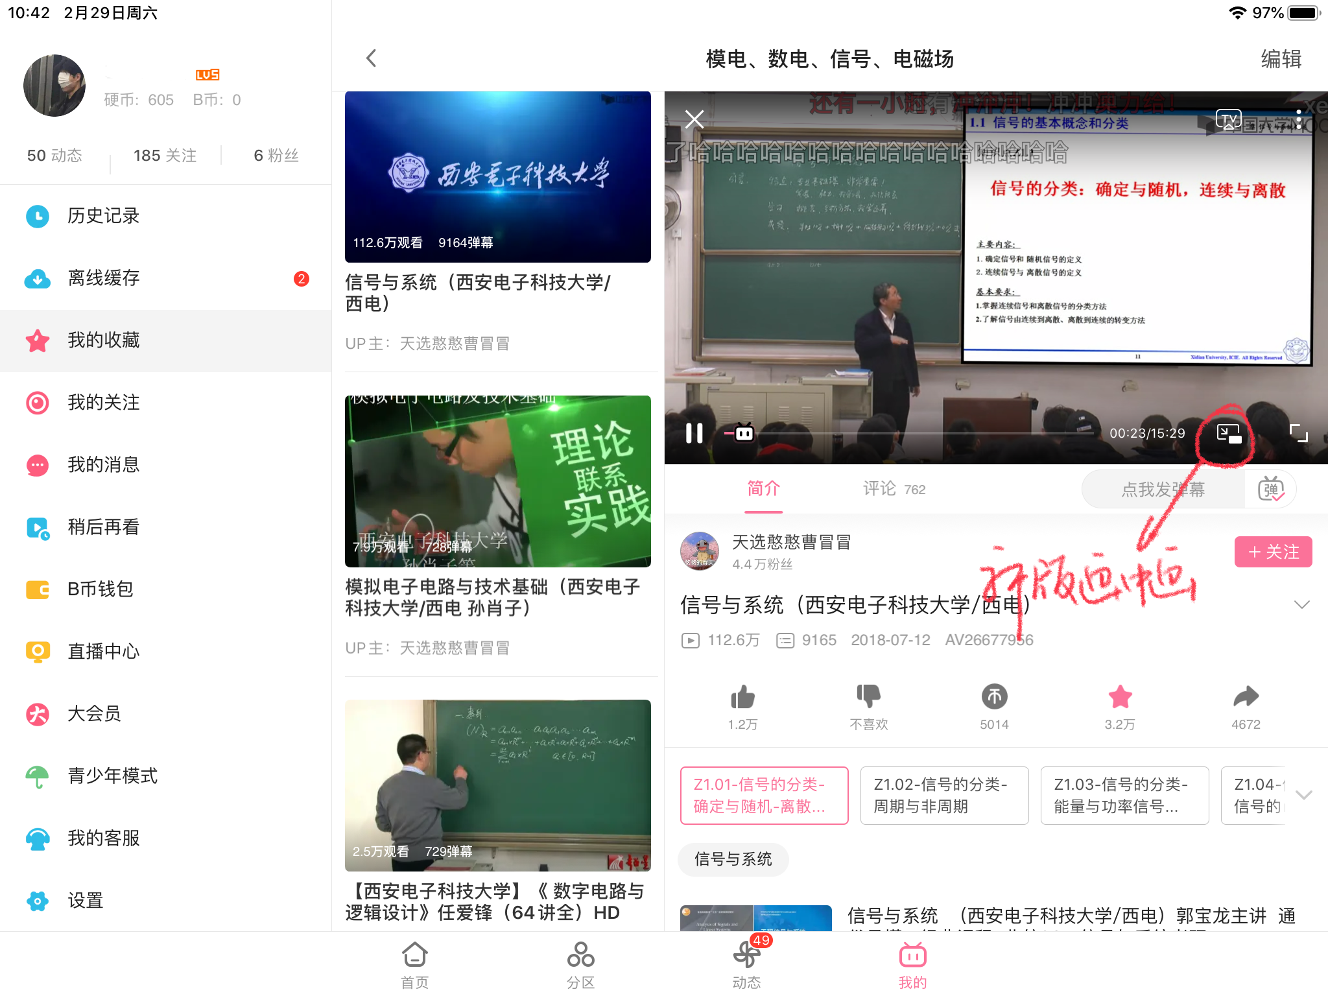Donate a coin to the video

tap(994, 698)
